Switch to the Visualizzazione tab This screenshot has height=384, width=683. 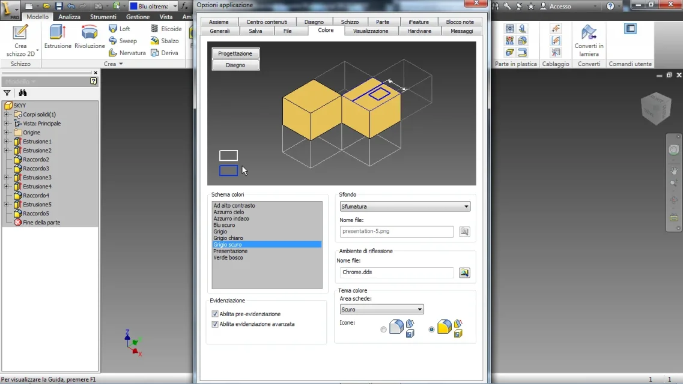pos(370,31)
